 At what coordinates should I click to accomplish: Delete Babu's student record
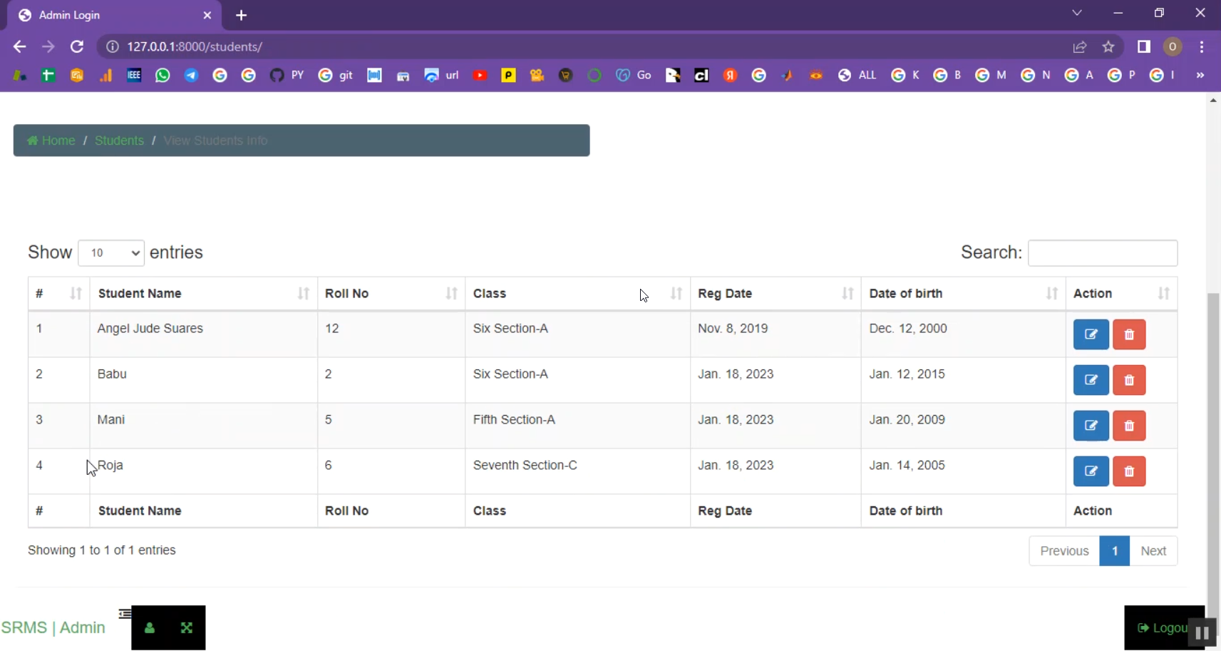pos(1129,380)
